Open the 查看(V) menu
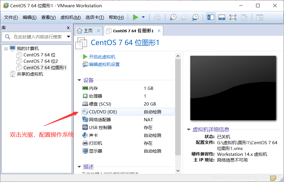 (x=48, y=17)
